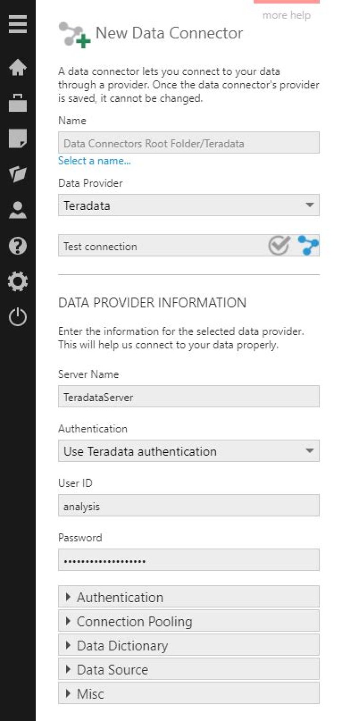Open the user profile icon
This screenshot has height=721, width=342.
pyautogui.click(x=18, y=210)
